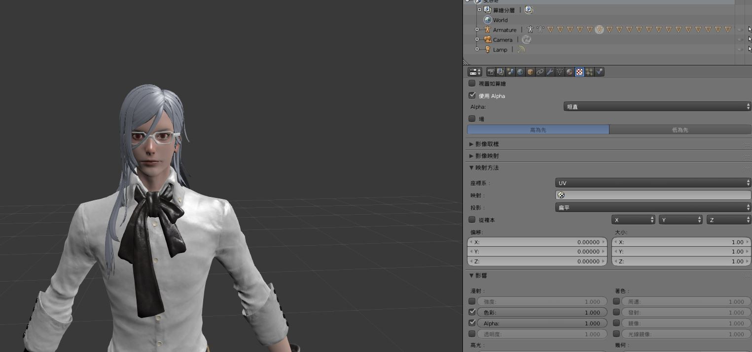Open the X axis mapping dropdown
752x352 pixels.
[633, 220]
